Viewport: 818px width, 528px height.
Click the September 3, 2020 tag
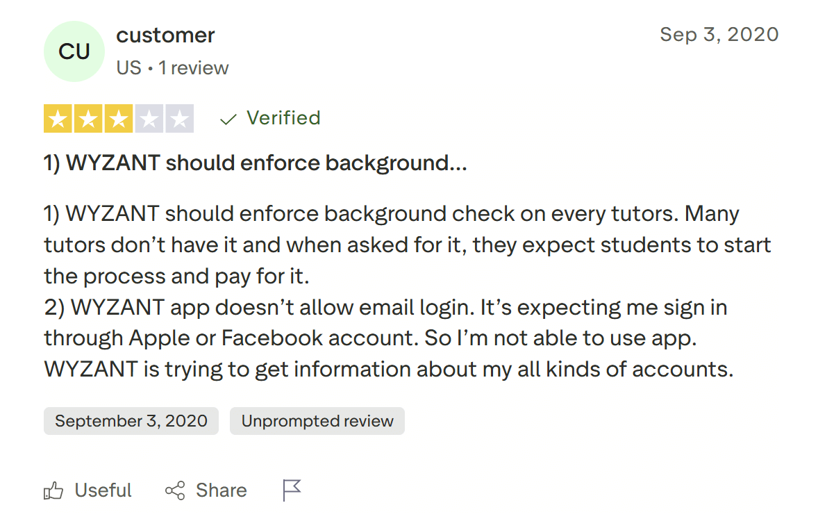131,421
